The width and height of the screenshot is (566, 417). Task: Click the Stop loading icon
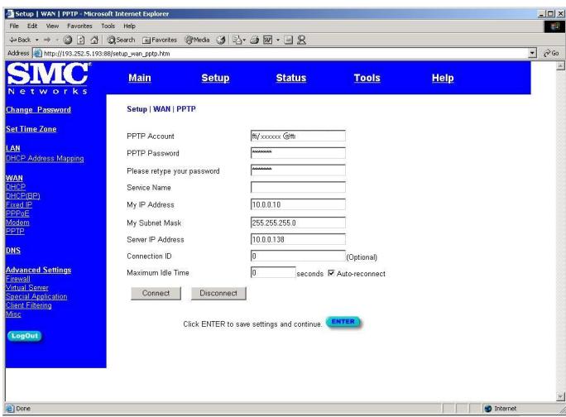point(68,40)
